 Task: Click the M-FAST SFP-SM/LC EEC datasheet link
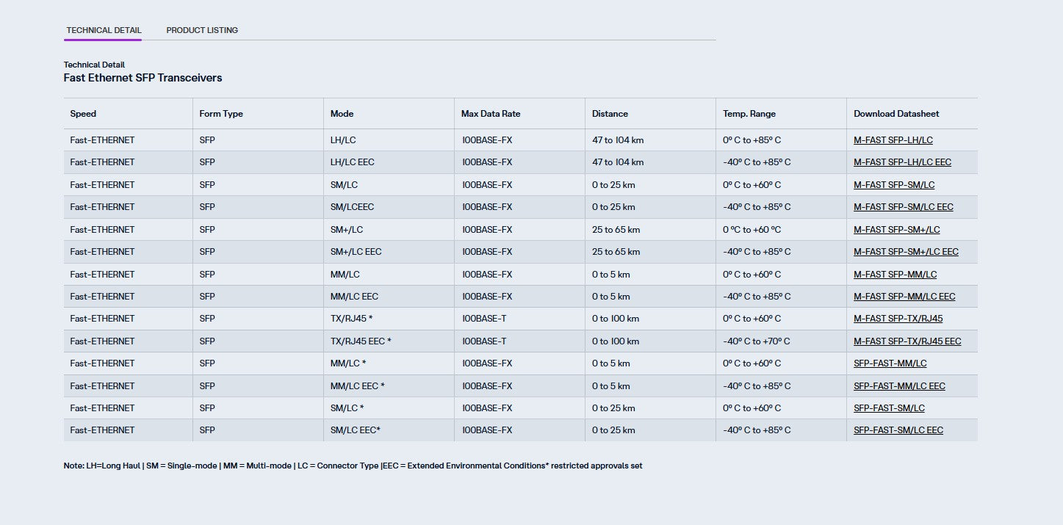coord(903,207)
